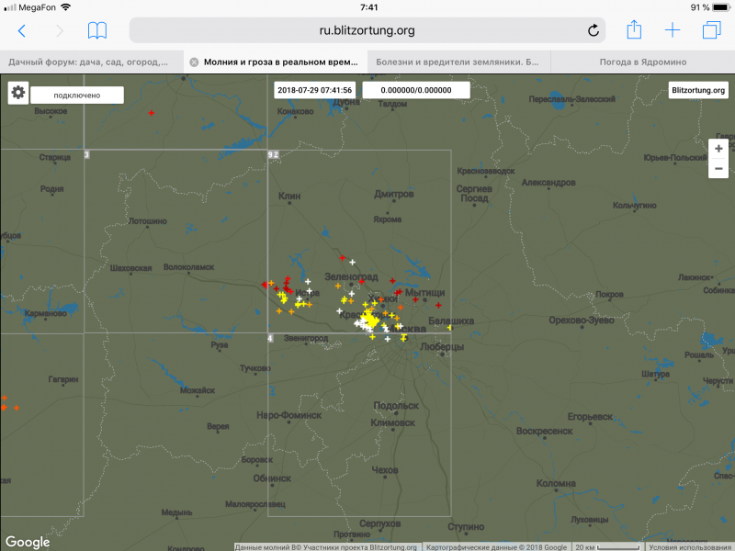The image size is (735, 551).
Task: Click the Можайск city label
Action: click(x=198, y=390)
